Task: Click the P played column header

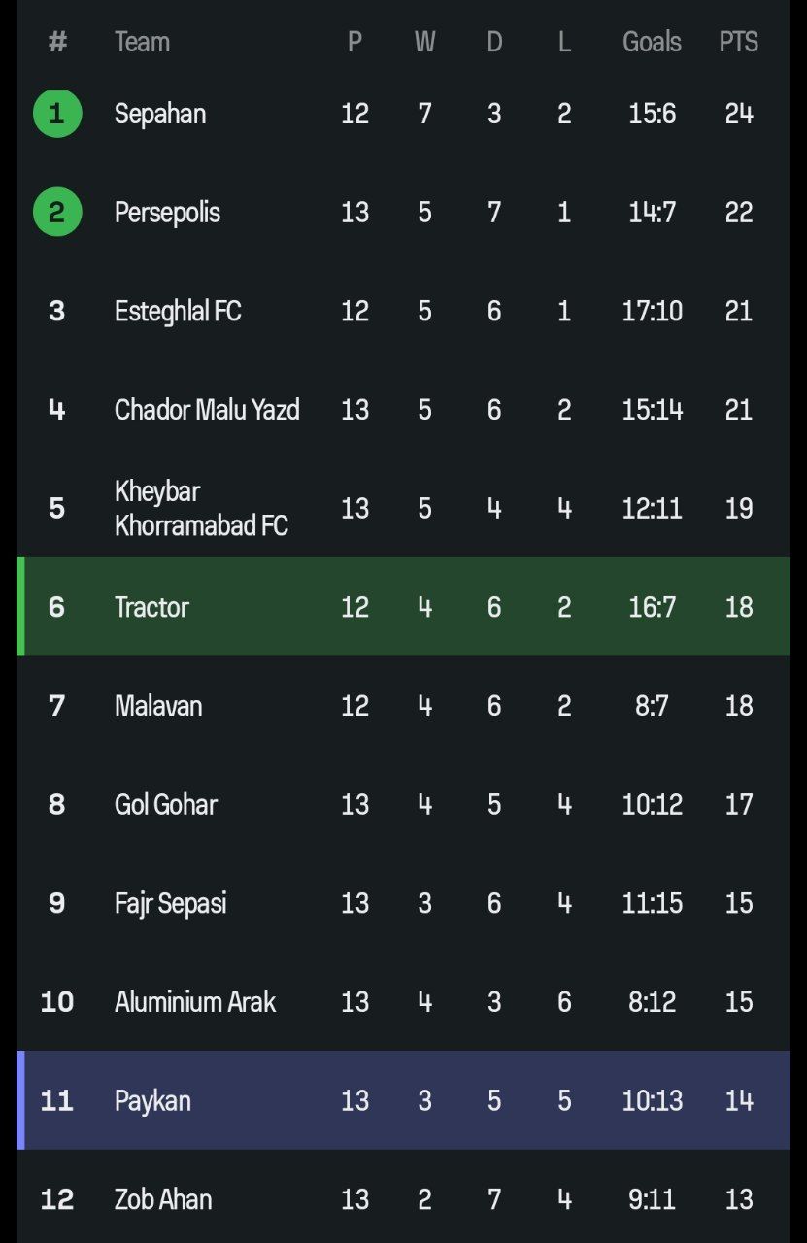Action: pyautogui.click(x=354, y=42)
